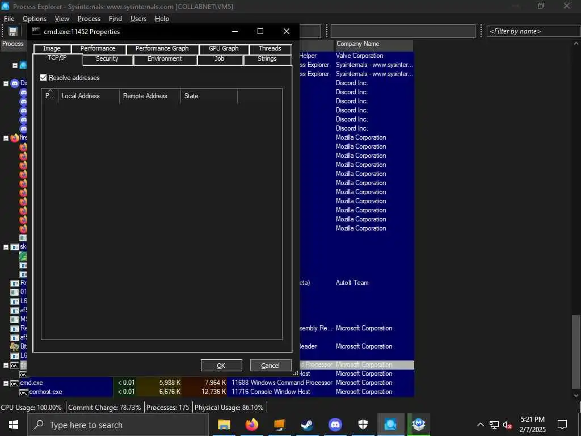Collapse the sk process tree node
This screenshot has height=436, width=581.
coord(6,247)
